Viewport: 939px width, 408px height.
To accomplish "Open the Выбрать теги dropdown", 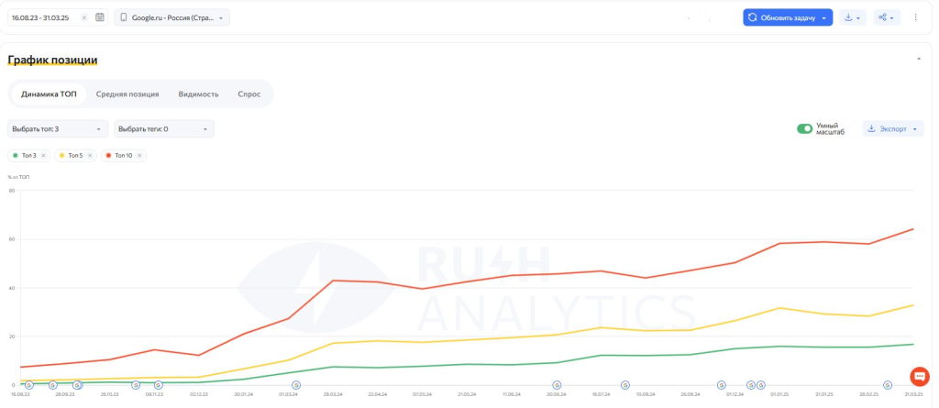I will point(165,129).
